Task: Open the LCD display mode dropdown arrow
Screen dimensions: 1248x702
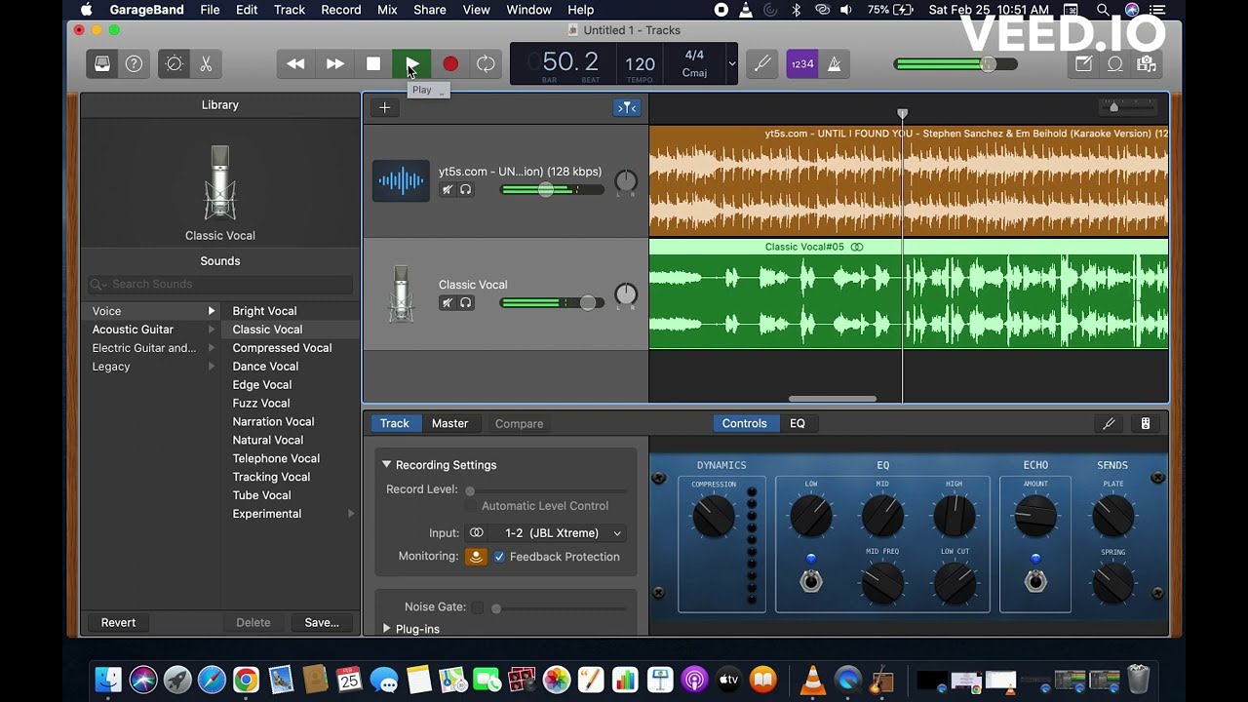Action: point(731,64)
